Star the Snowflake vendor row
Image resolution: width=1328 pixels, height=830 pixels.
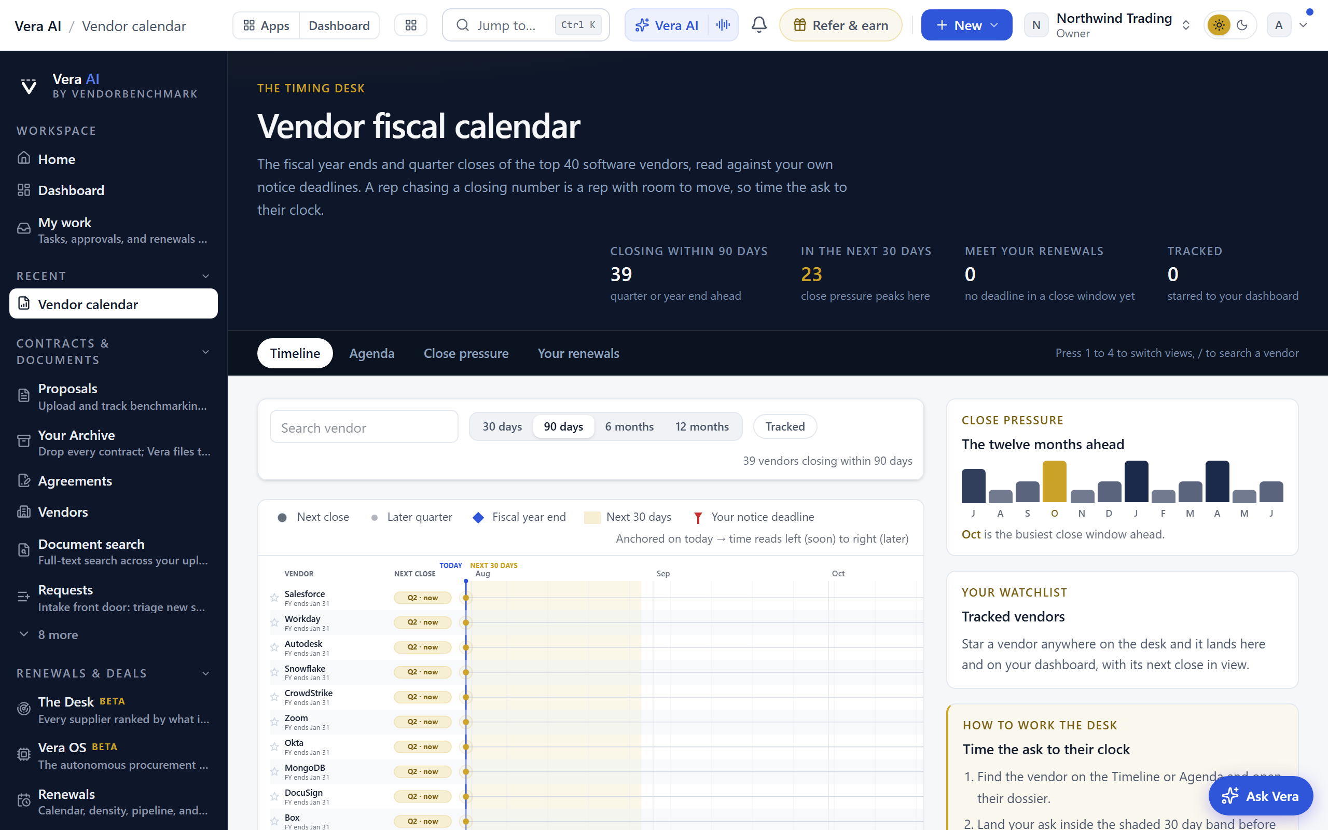tap(274, 672)
